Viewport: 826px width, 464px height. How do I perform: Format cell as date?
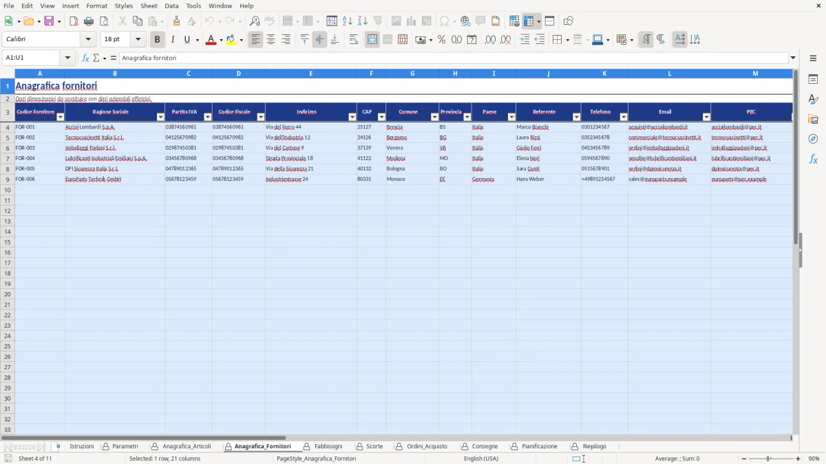[x=472, y=40]
